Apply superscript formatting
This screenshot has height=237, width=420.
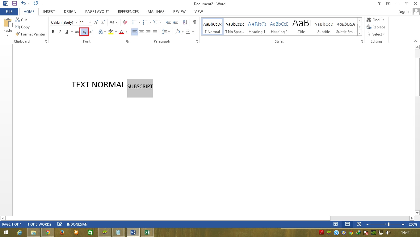[x=90, y=32]
